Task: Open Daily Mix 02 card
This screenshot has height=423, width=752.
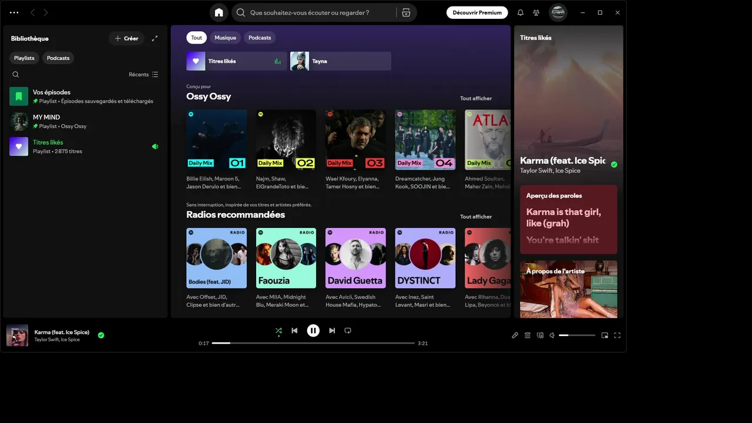Action: [x=286, y=150]
